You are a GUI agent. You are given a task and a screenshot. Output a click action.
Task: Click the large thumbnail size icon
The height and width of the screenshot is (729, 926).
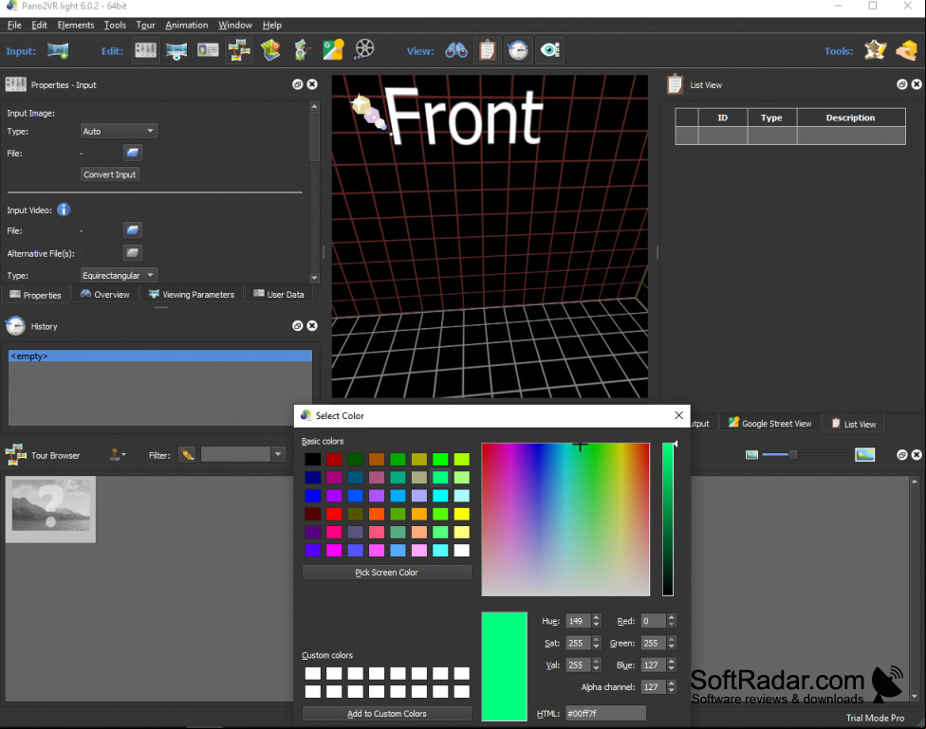coord(864,454)
